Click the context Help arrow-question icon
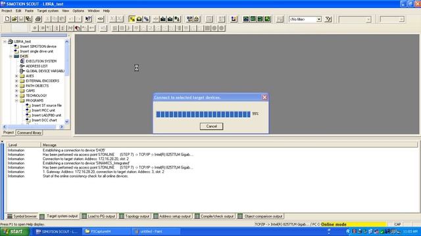Image resolution: width=421 pixels, height=236 pixels. pyautogui.click(x=88, y=19)
